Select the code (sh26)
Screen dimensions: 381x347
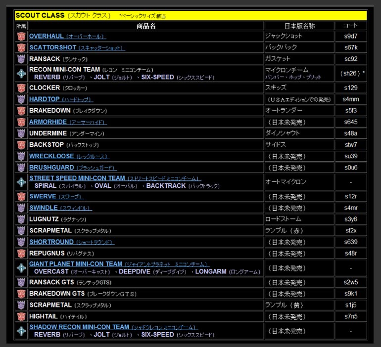[351, 73]
